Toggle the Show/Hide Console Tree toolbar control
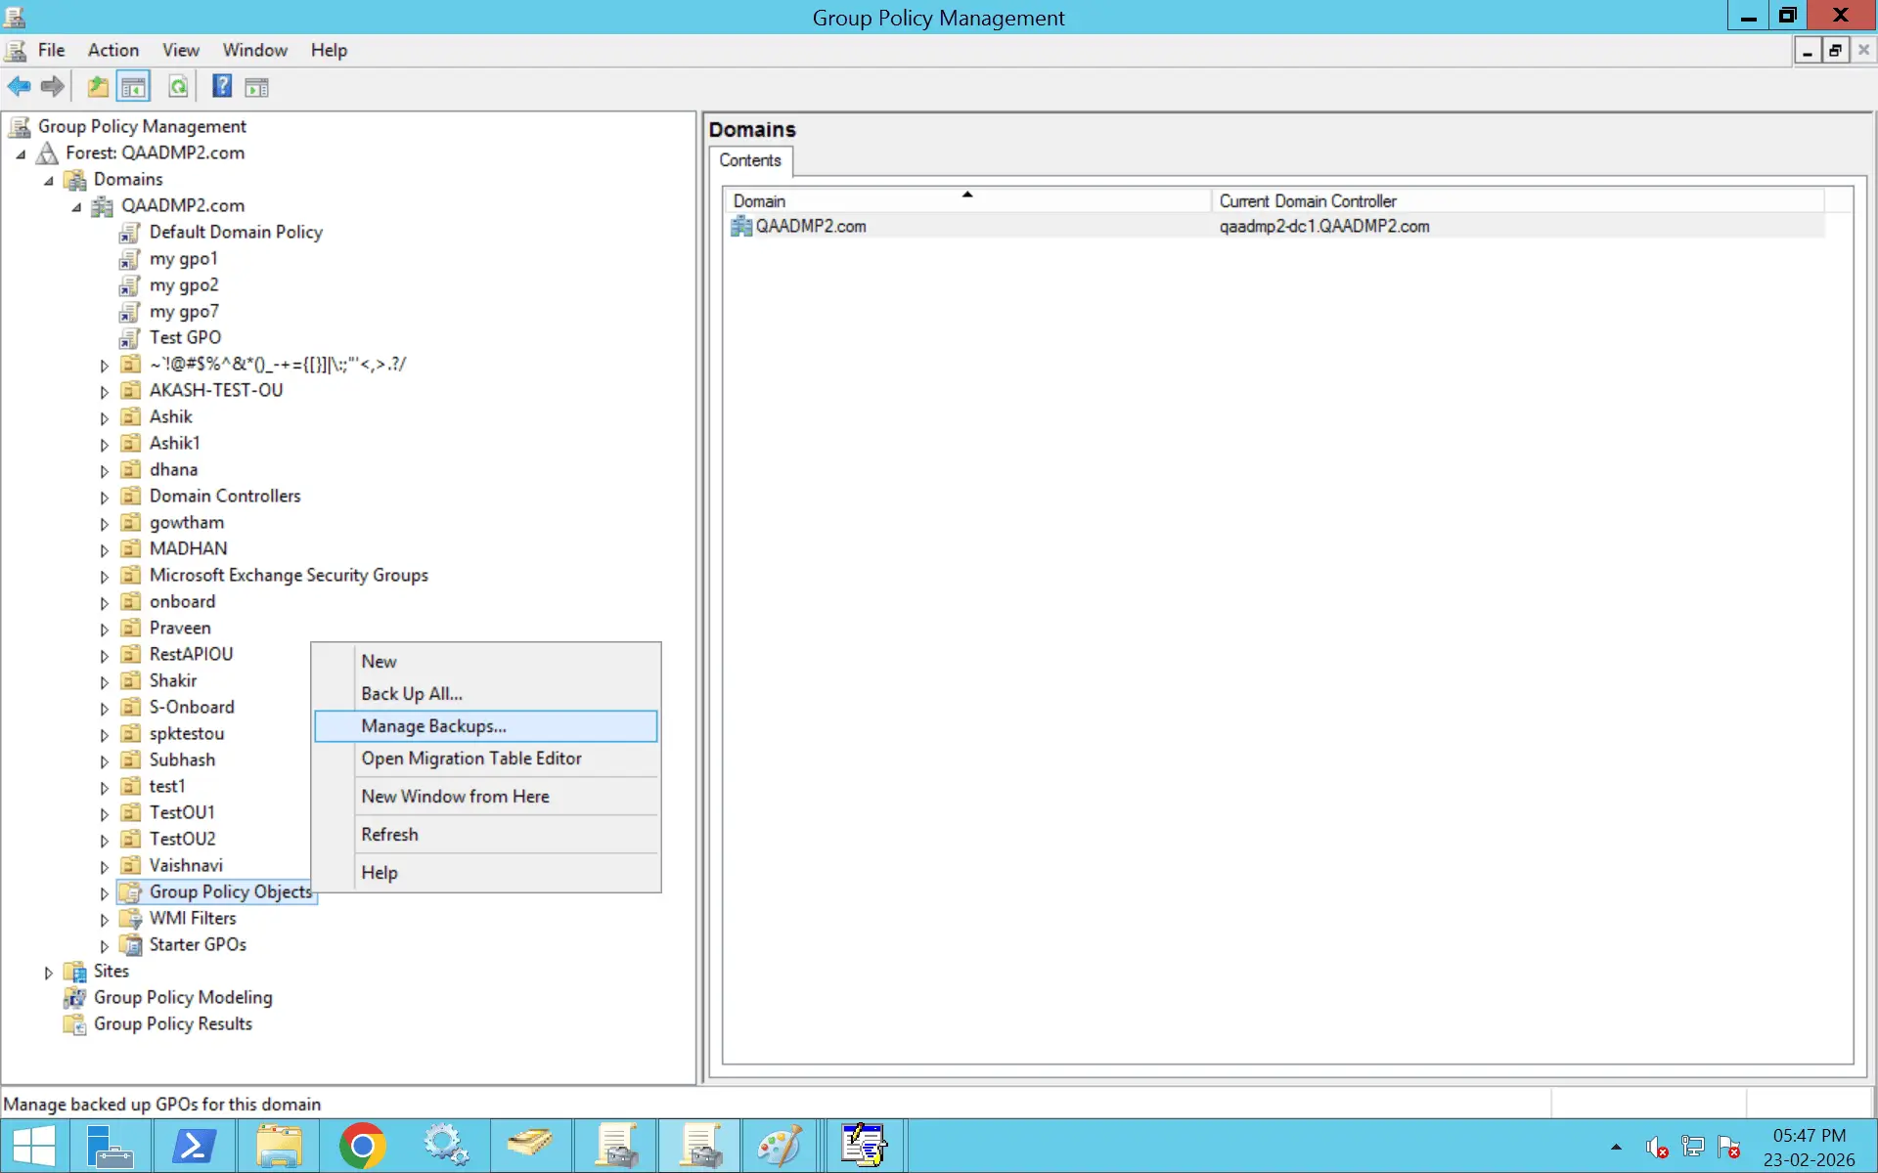1878x1173 pixels. pyautogui.click(x=134, y=86)
